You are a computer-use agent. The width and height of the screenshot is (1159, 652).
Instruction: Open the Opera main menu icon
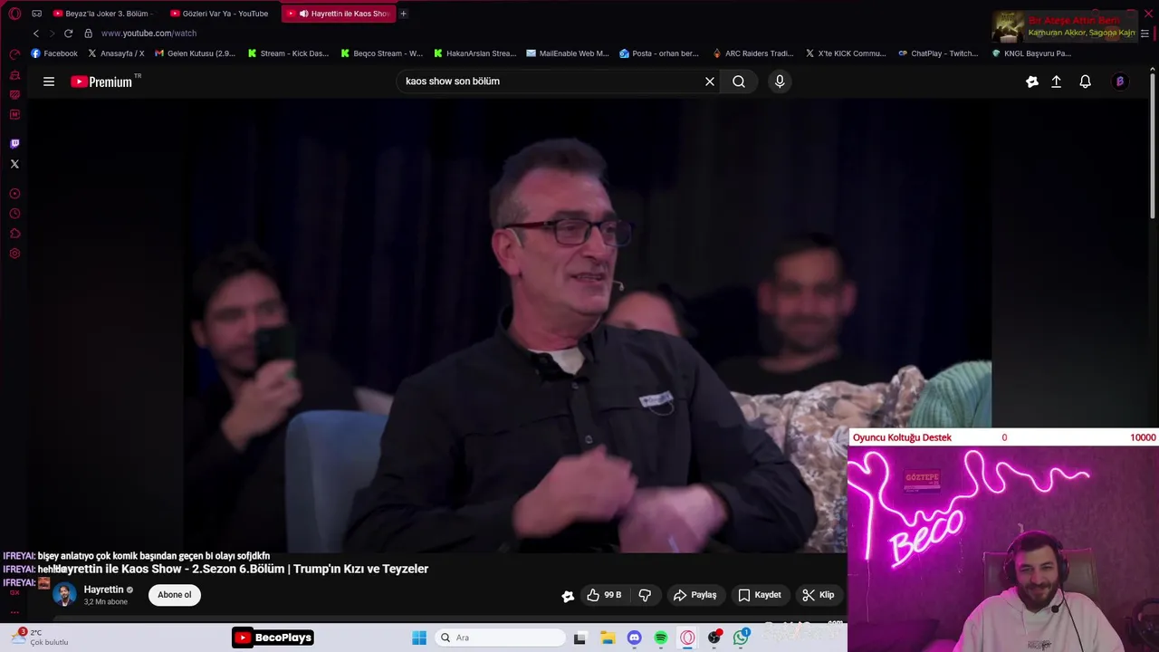[x=14, y=14]
